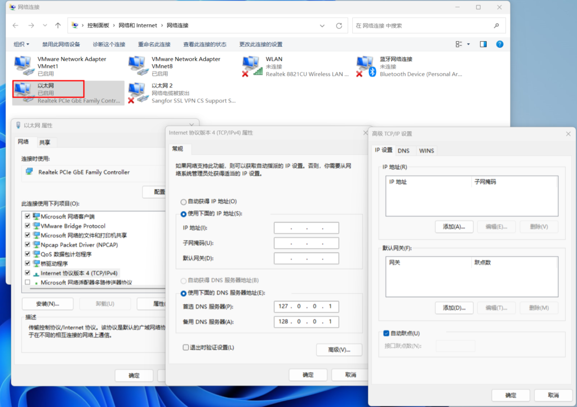The height and width of the screenshot is (407, 577).
Task: Open the view options dropdown arrow
Action: point(468,44)
